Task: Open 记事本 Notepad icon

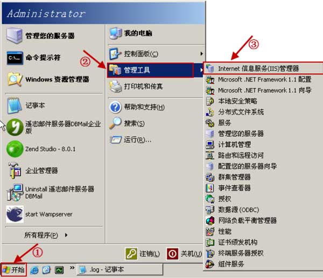Action: pyautogui.click(x=15, y=106)
